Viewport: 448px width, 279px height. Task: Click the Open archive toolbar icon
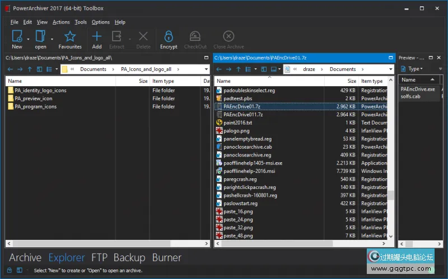(x=40, y=37)
